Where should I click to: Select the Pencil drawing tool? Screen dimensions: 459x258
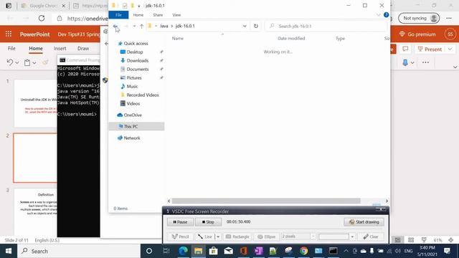180,236
